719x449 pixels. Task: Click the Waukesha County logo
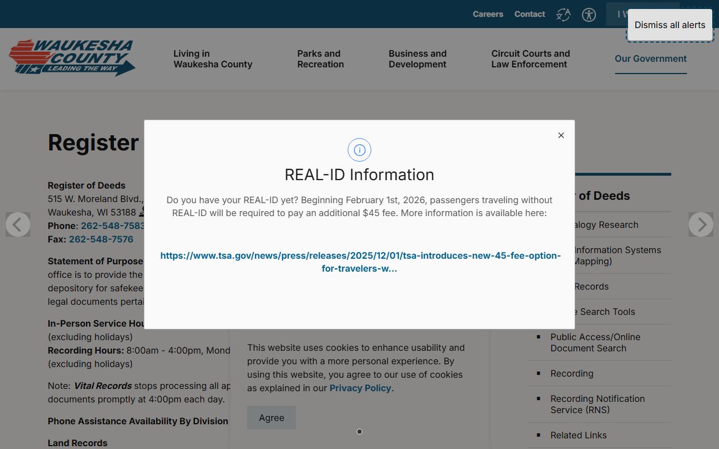(72, 58)
